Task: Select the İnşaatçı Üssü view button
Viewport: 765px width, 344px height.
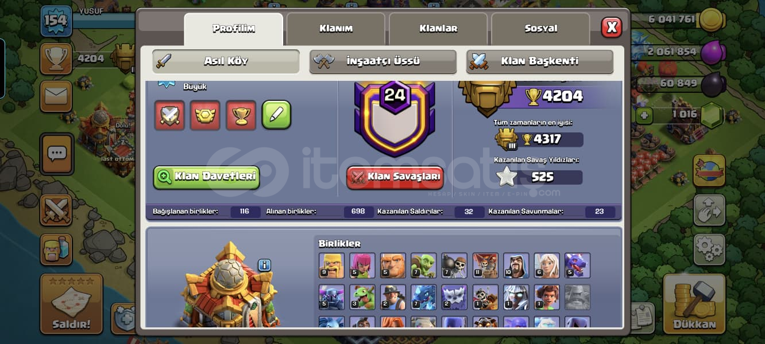Action: 383,61
